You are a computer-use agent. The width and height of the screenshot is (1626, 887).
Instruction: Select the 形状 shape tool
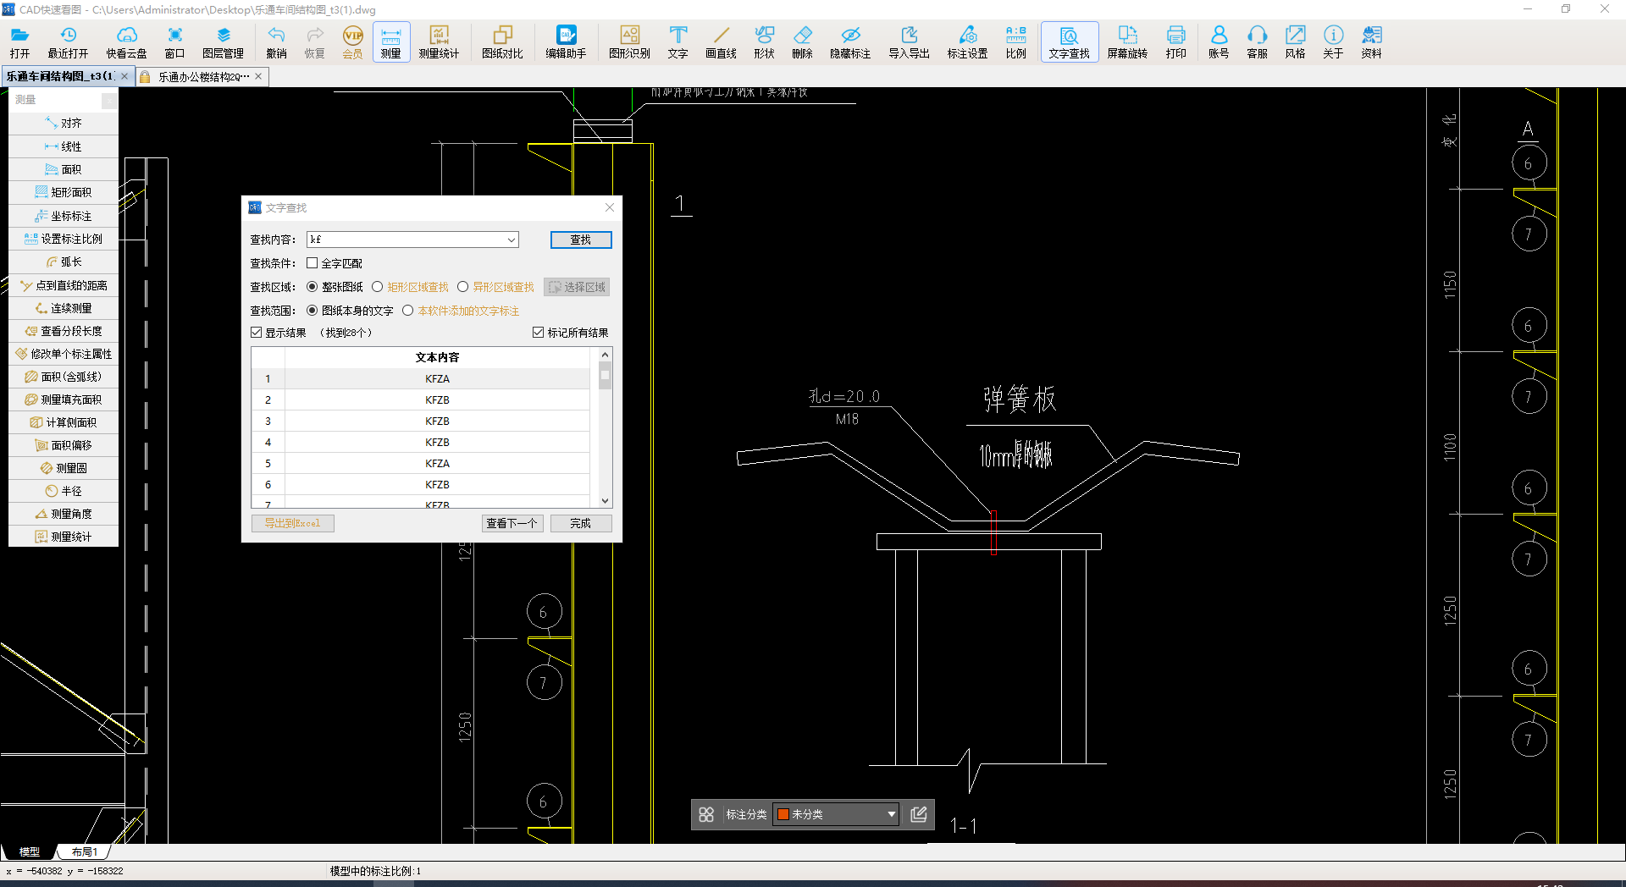point(764,41)
